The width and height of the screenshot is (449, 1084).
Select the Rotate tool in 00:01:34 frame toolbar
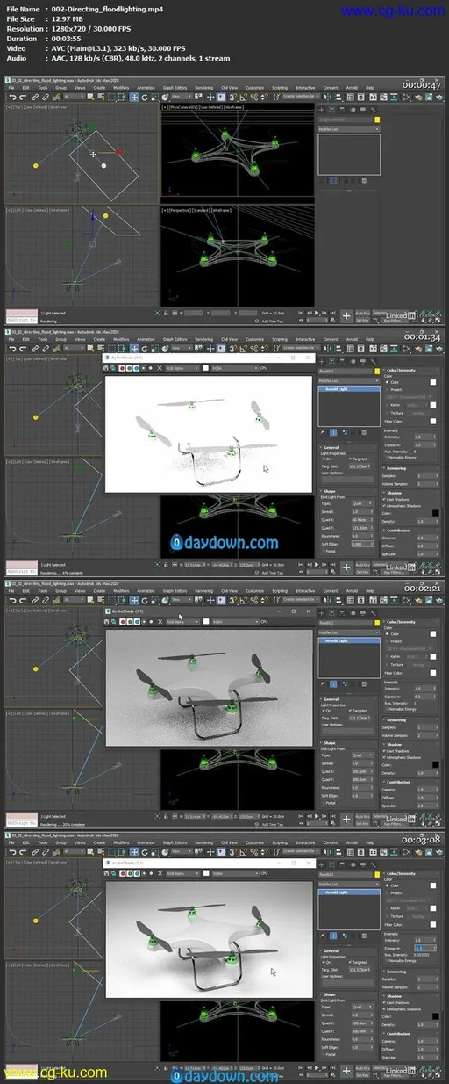pos(145,349)
